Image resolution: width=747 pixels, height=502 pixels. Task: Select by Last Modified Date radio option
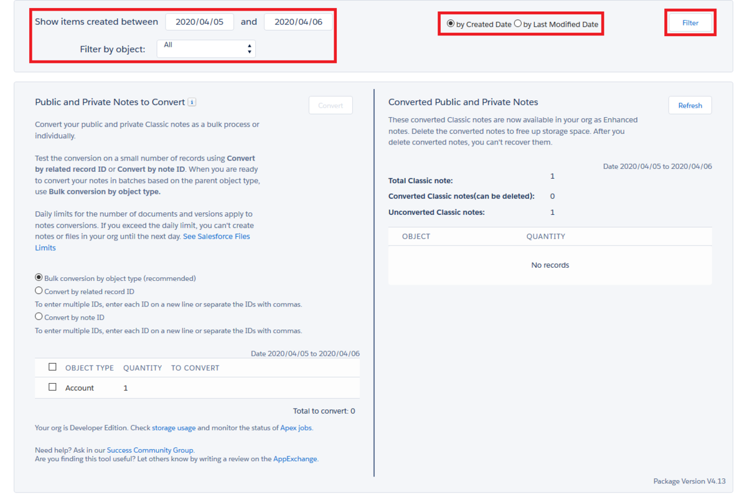518,24
